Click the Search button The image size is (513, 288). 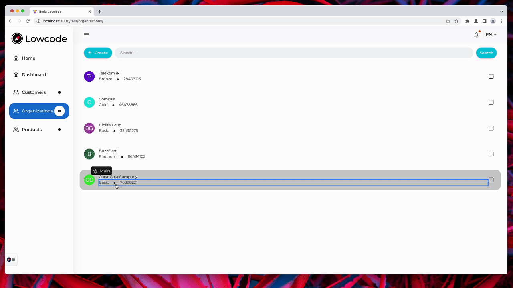pyautogui.click(x=486, y=53)
